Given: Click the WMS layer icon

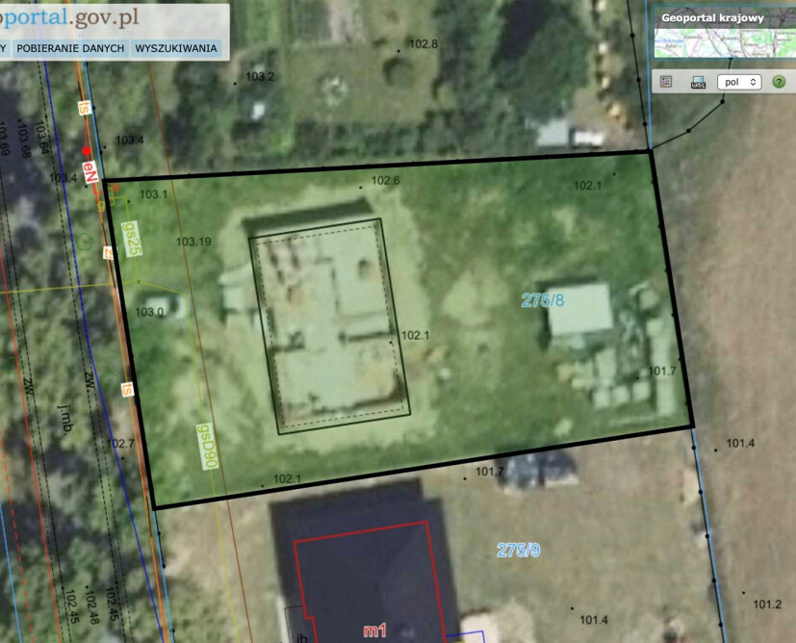Looking at the screenshot, I should pyautogui.click(x=698, y=82).
